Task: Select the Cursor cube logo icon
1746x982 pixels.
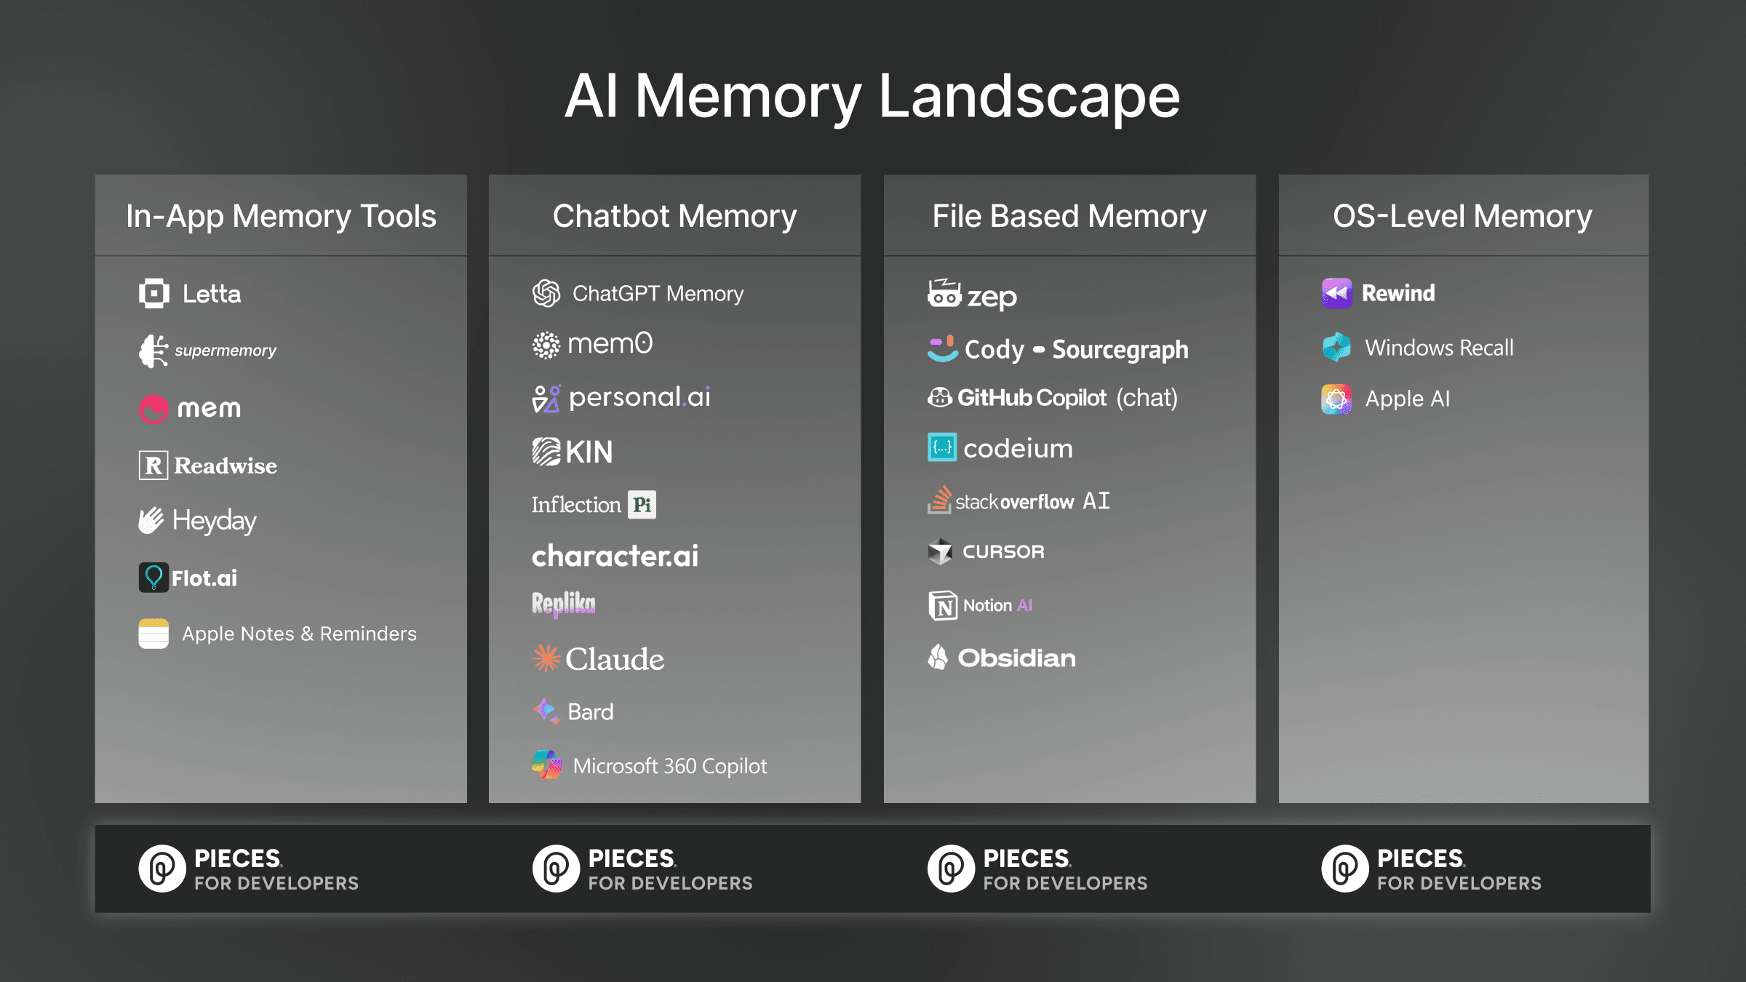Action: [x=940, y=551]
